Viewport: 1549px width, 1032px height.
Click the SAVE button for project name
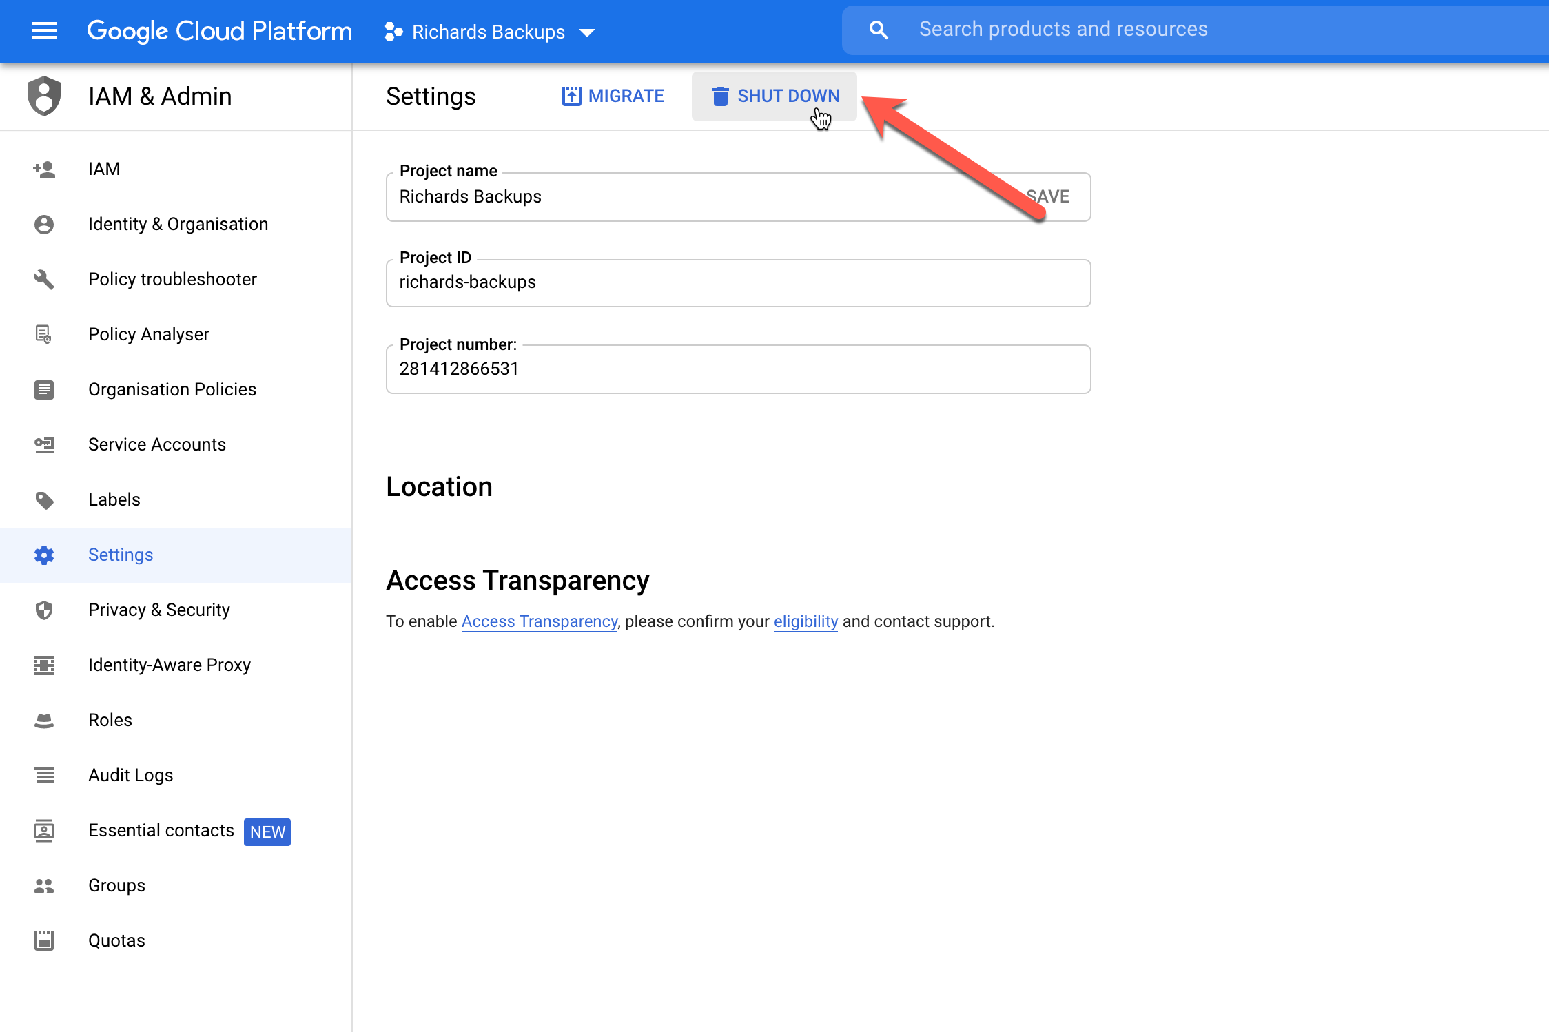point(1048,196)
